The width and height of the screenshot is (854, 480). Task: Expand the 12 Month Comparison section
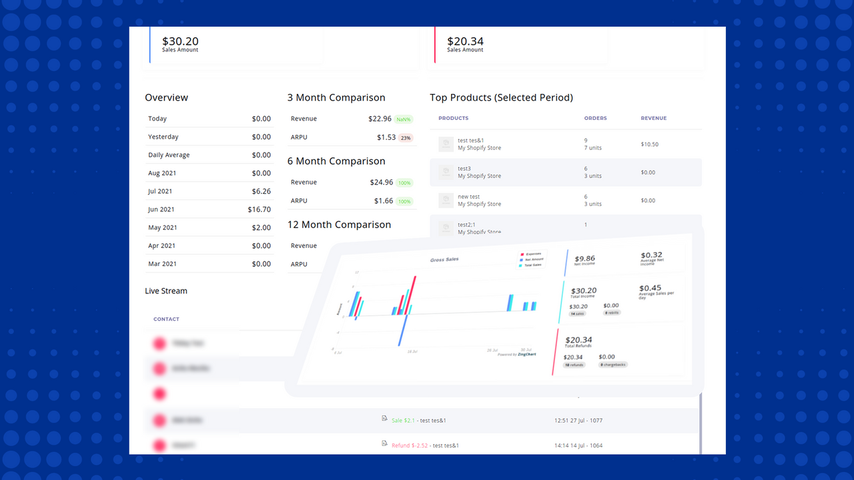[x=338, y=225]
